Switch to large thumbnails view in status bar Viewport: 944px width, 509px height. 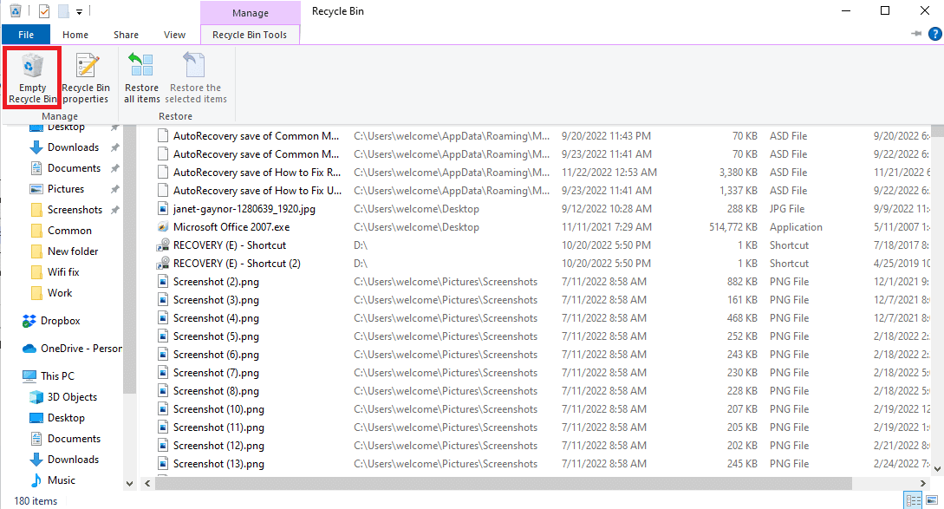click(931, 500)
